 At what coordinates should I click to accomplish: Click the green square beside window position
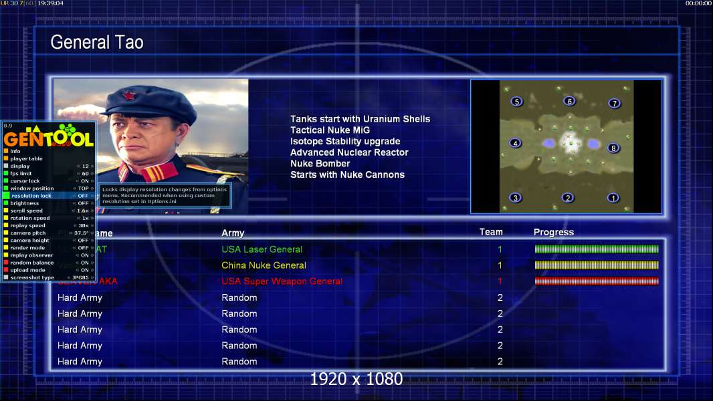[x=6, y=188]
